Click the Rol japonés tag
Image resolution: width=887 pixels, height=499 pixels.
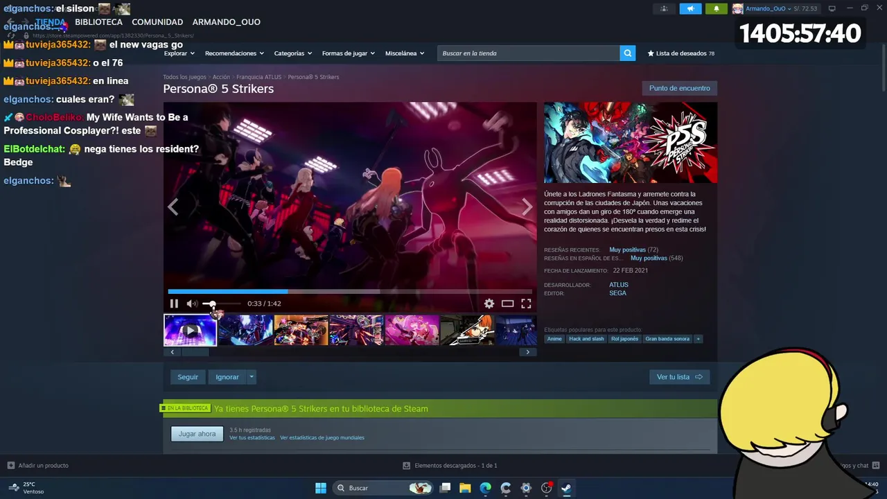pyautogui.click(x=624, y=339)
